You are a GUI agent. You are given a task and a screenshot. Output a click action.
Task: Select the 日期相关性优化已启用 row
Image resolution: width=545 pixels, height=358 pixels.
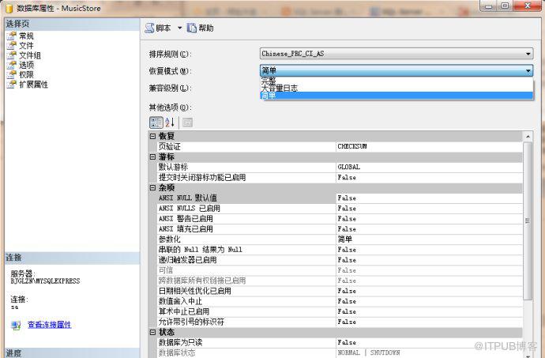[x=340, y=291]
